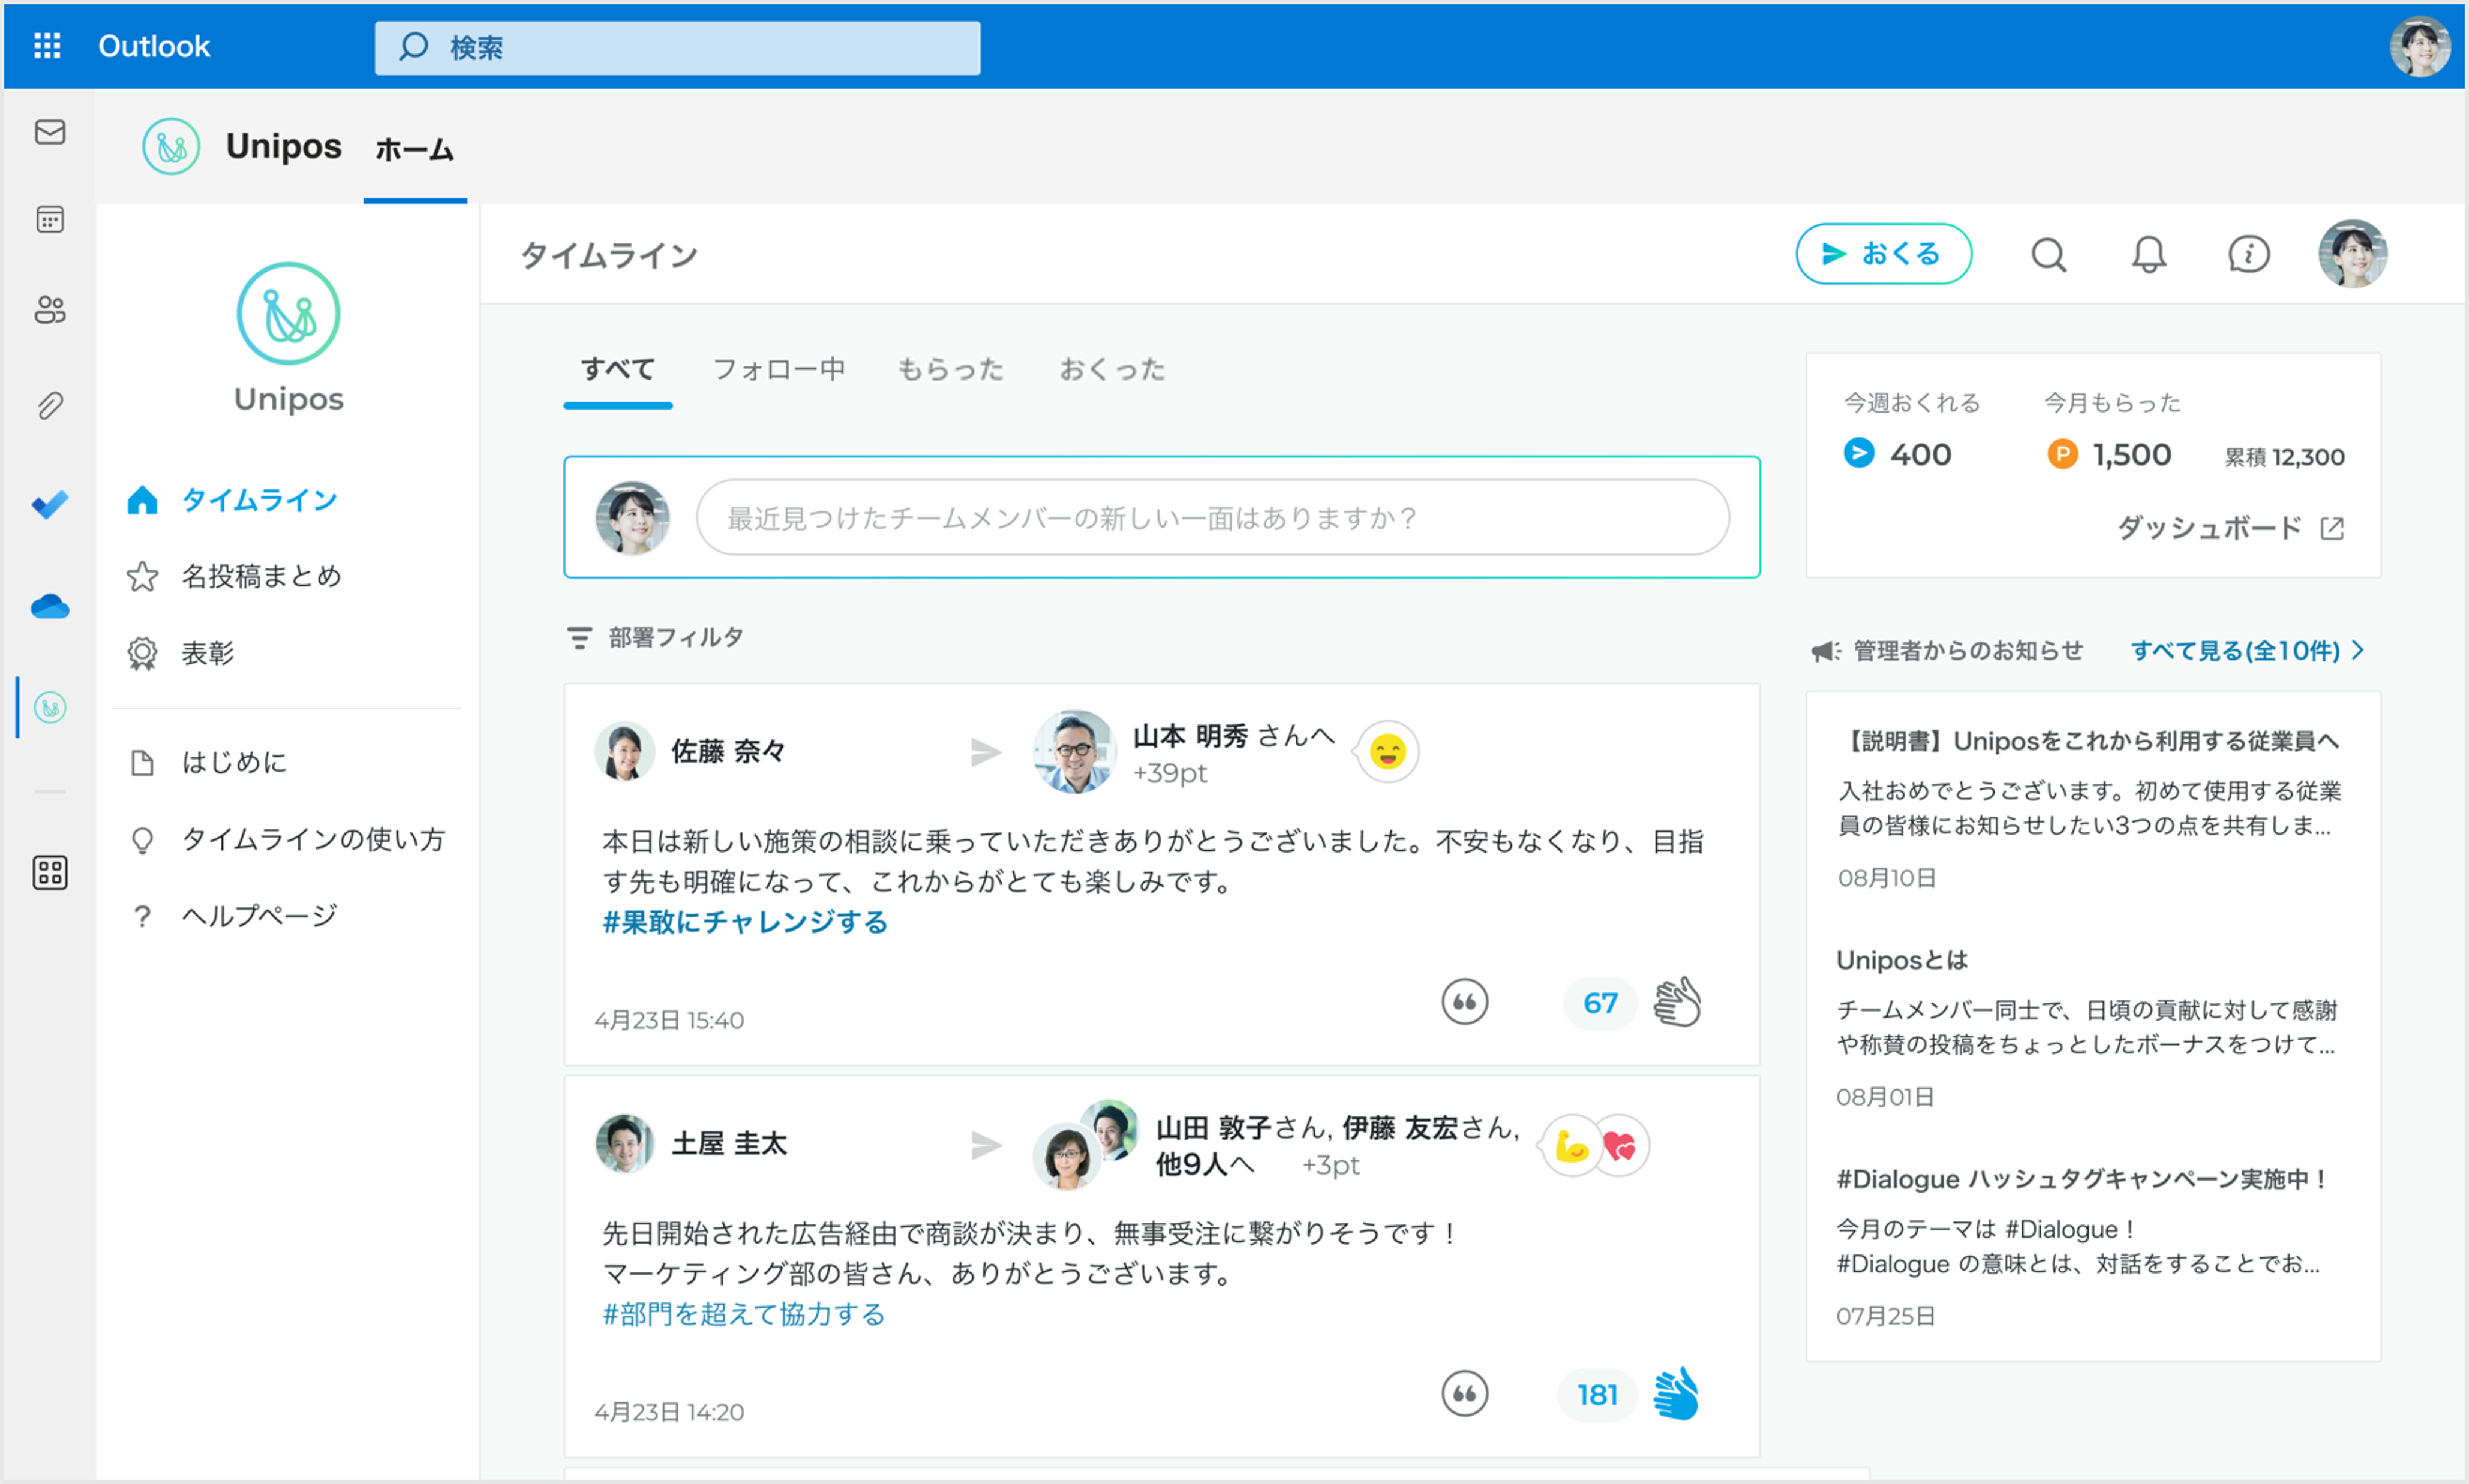Click the 今月もらった P coin icon

tap(2062, 454)
